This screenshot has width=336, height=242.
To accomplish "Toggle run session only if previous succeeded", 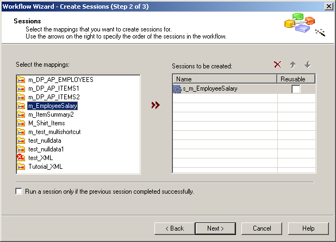I will click(20, 192).
